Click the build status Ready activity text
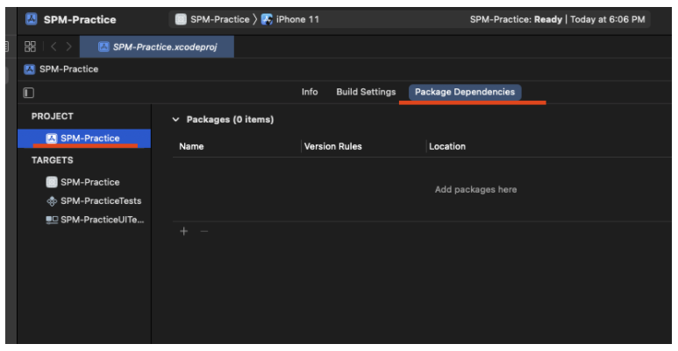 click(557, 19)
